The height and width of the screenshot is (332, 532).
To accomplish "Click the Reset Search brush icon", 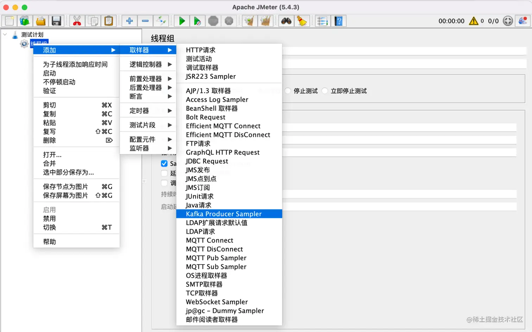I will coord(302,21).
